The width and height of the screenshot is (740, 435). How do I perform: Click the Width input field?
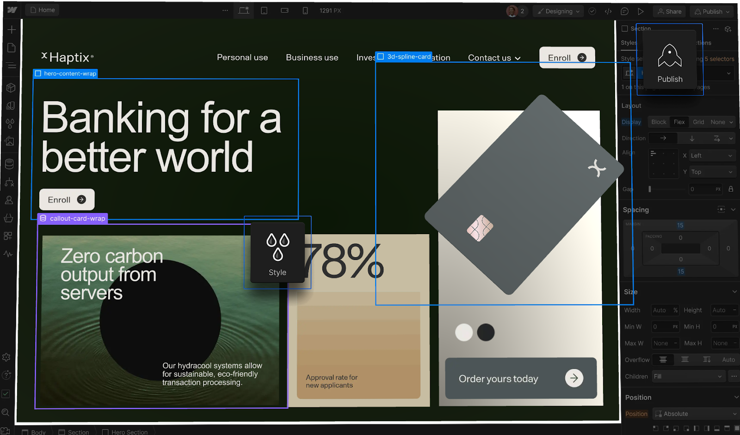pyautogui.click(x=665, y=310)
